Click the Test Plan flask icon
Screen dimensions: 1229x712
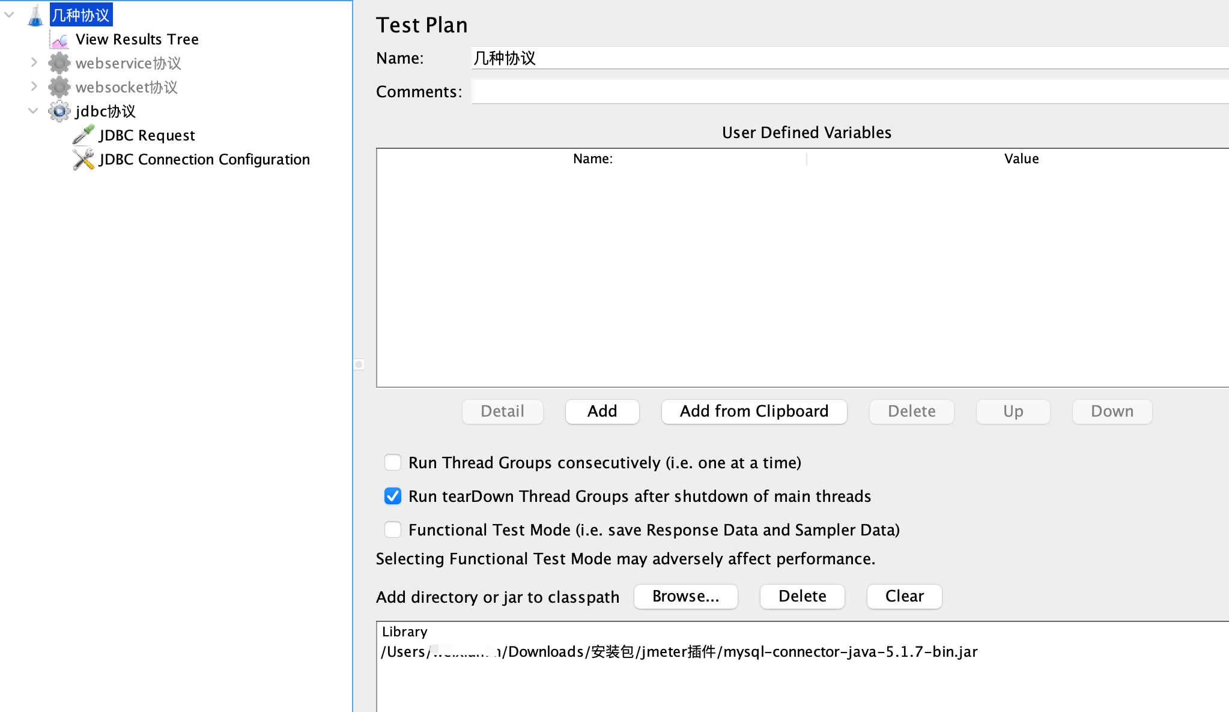tap(35, 15)
